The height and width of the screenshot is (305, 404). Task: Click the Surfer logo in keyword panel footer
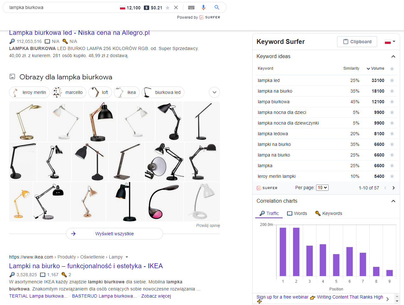(x=267, y=188)
